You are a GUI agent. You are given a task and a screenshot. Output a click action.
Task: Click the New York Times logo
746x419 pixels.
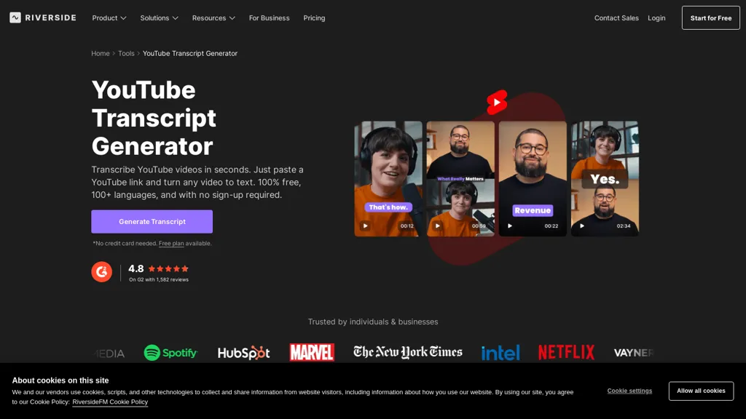pos(407,352)
